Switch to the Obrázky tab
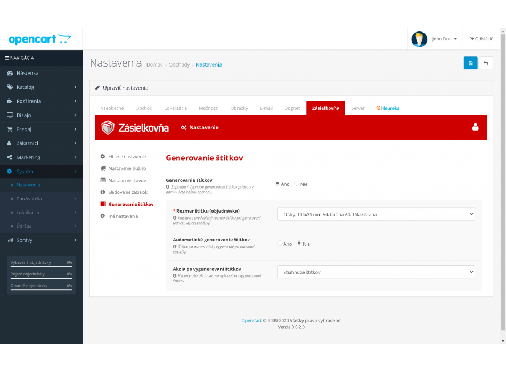The width and height of the screenshot is (506, 373). (x=239, y=108)
